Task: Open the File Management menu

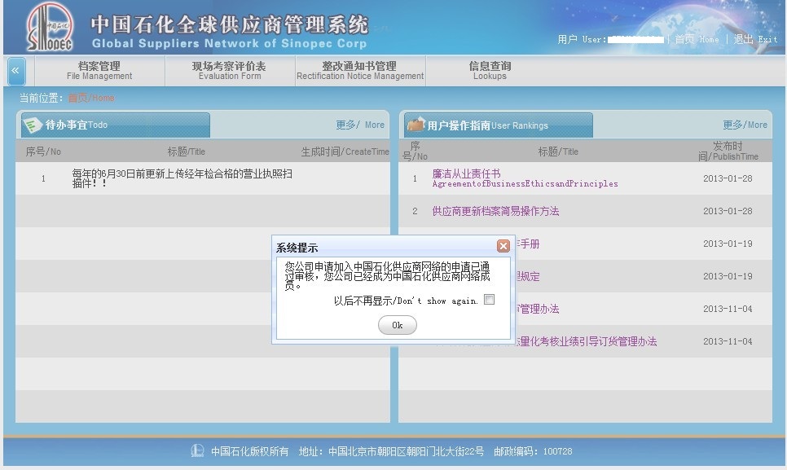Action: pos(99,71)
